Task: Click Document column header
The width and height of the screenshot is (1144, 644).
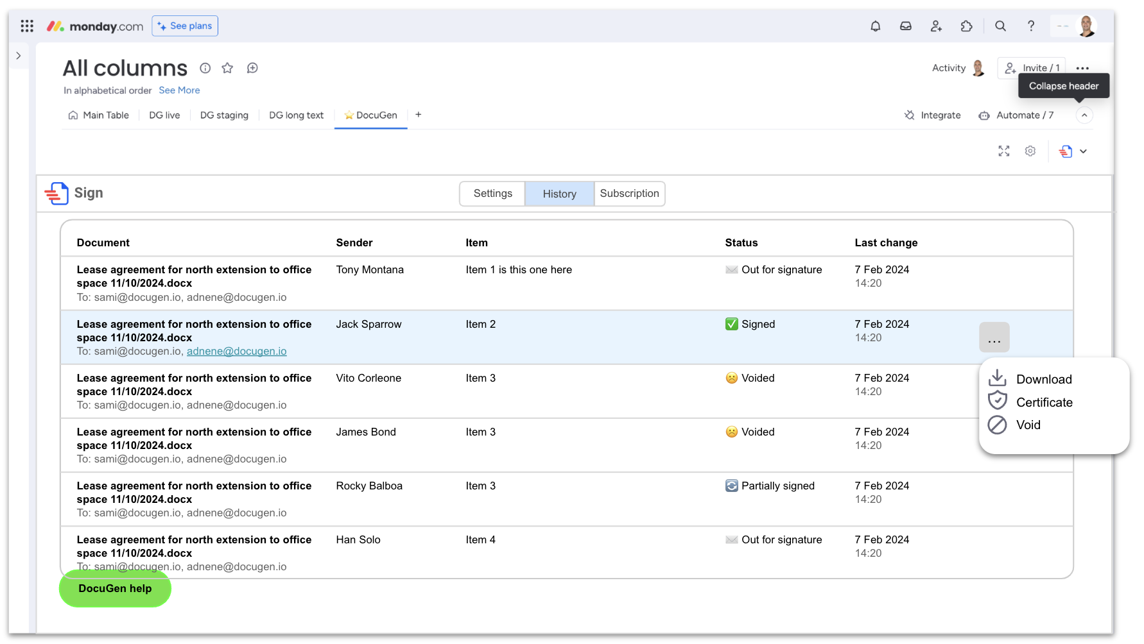Action: tap(103, 242)
